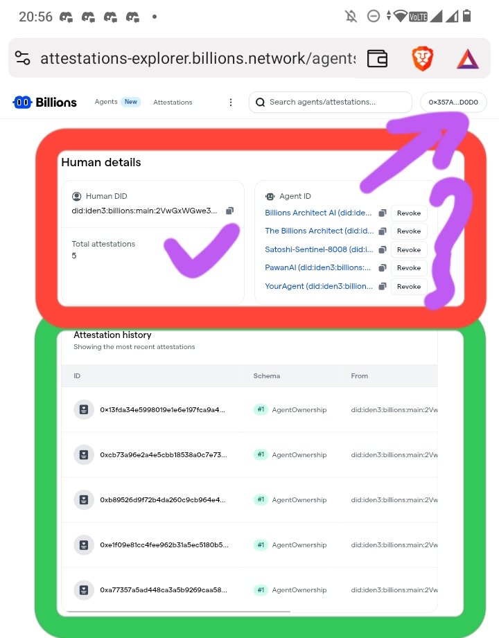Viewport: 499px width, 638px height.
Task: Click the table horizontal scrollbar
Action: (178, 611)
